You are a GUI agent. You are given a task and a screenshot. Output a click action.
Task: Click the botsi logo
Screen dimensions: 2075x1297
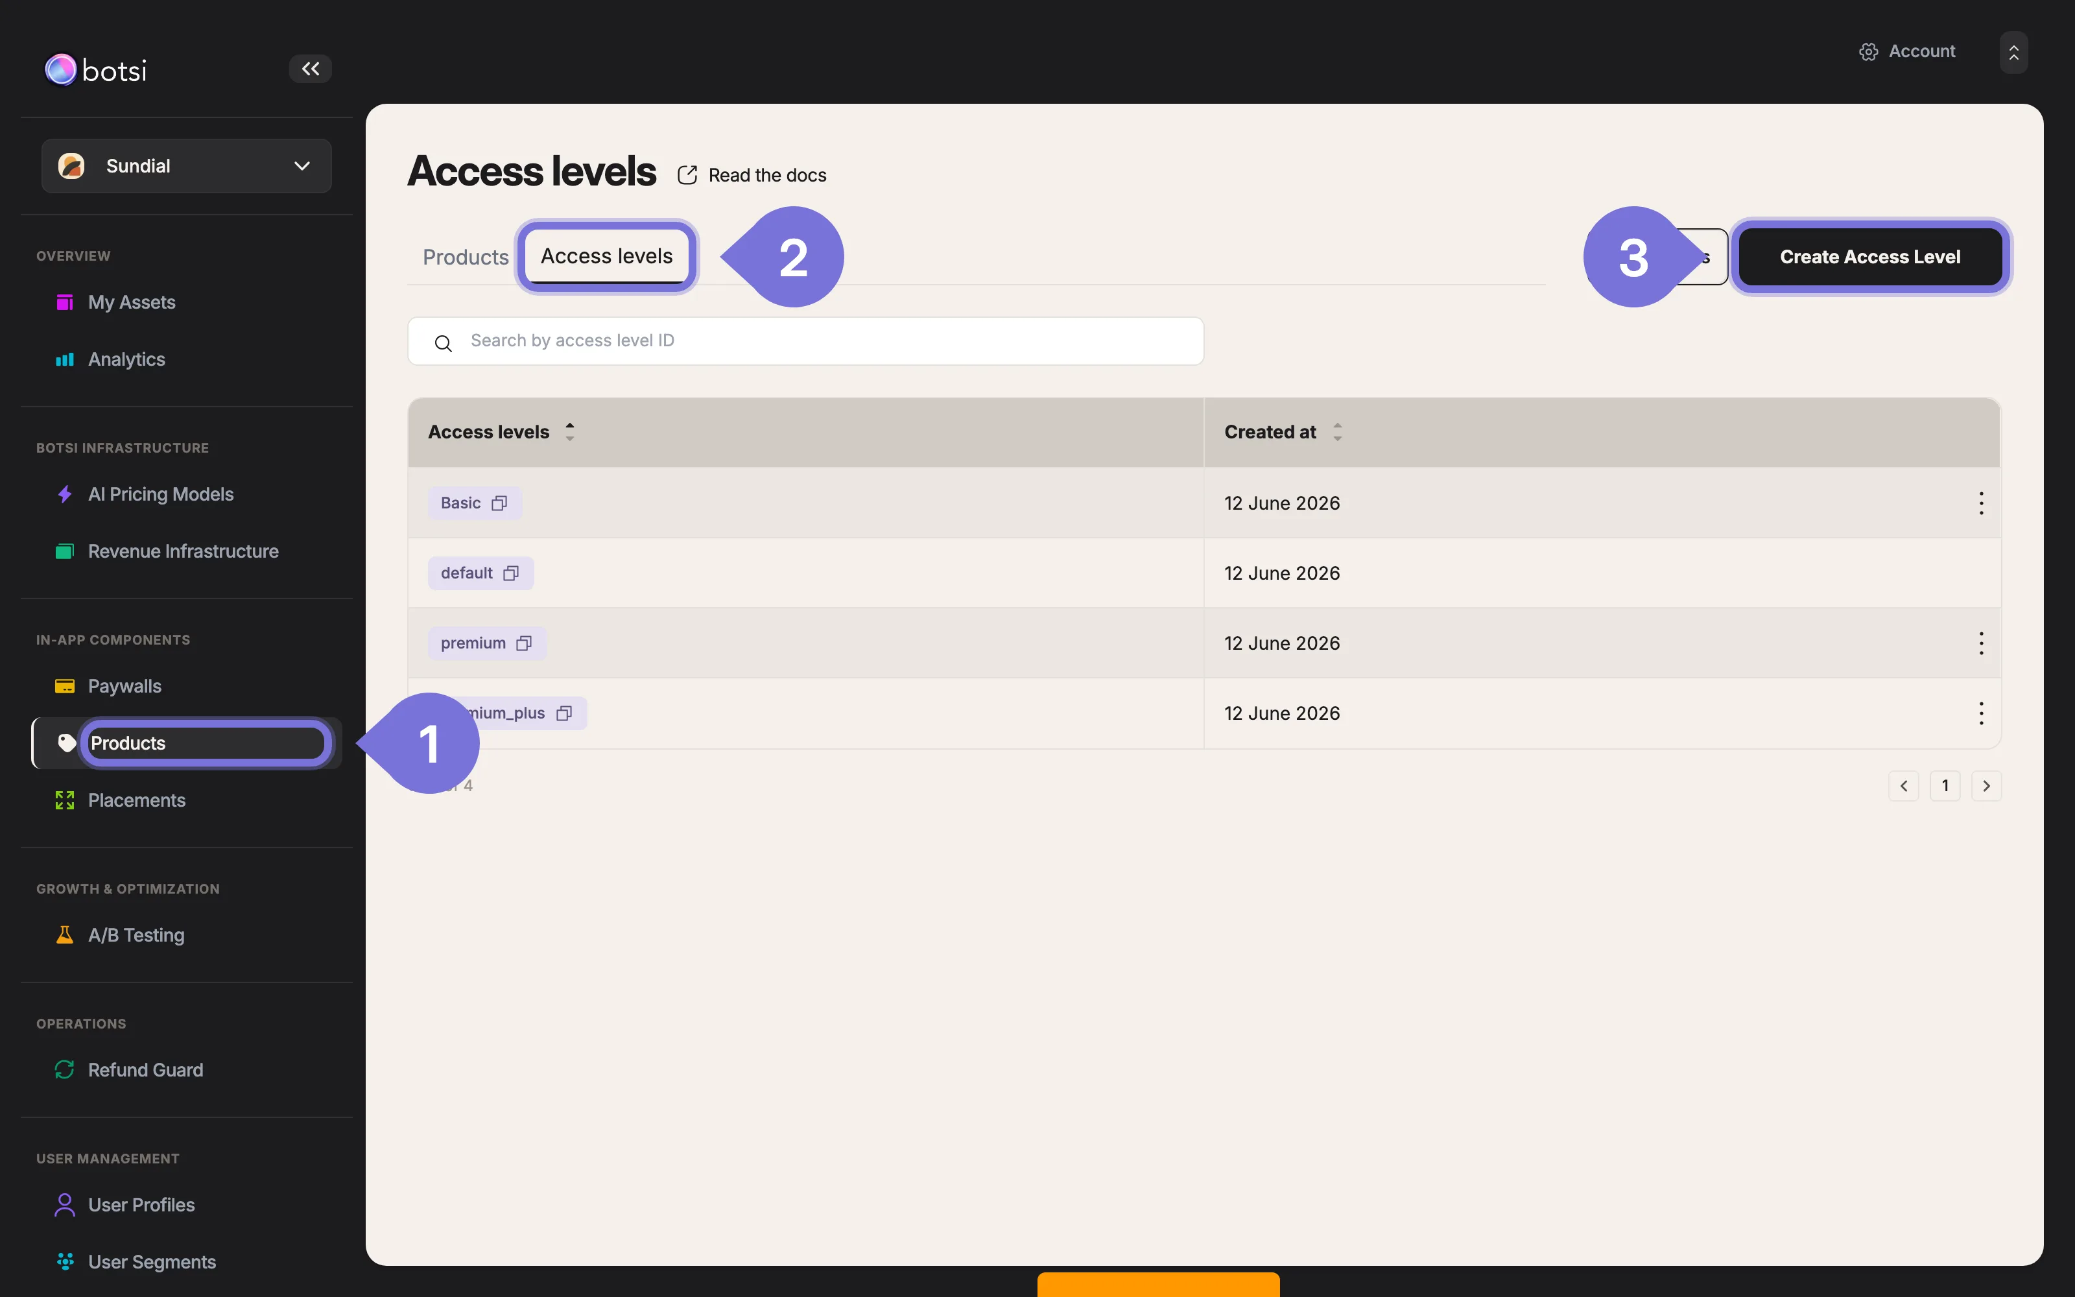click(x=96, y=69)
